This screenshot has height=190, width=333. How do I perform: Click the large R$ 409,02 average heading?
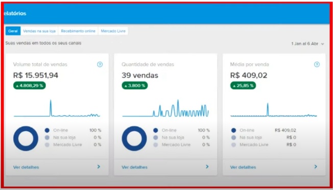(x=249, y=76)
